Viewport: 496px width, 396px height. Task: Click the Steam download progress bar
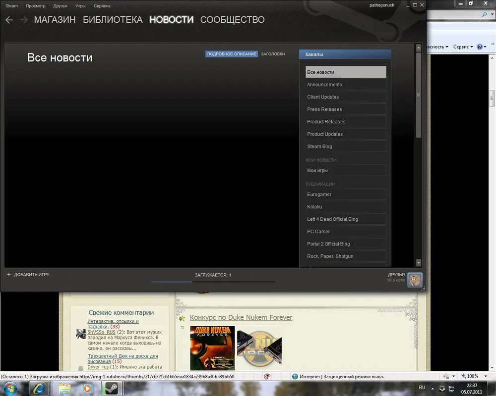pos(213,282)
